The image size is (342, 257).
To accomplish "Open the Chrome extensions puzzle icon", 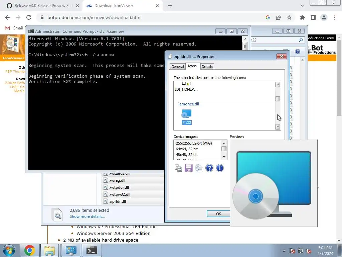I will (303, 17).
